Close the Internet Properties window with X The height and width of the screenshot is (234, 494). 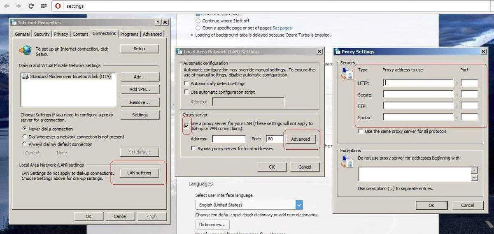tap(165, 23)
